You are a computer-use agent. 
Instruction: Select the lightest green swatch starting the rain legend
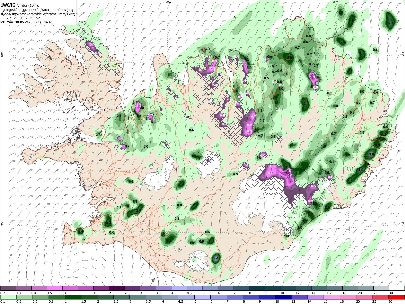(8, 297)
